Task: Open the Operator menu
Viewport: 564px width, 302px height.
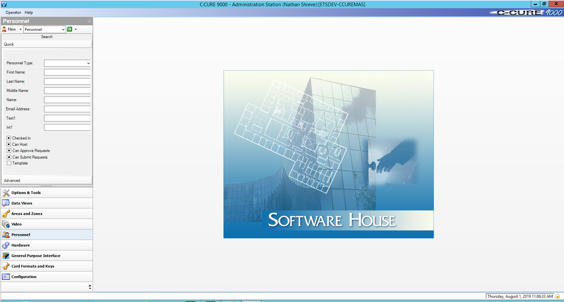Action: point(13,12)
